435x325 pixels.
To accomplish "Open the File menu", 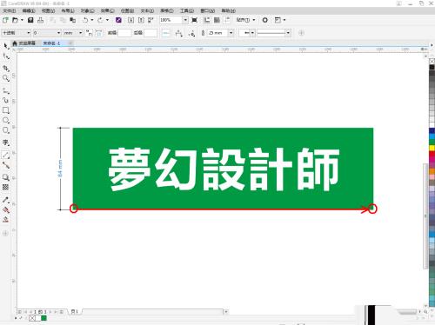I will tap(10, 10).
